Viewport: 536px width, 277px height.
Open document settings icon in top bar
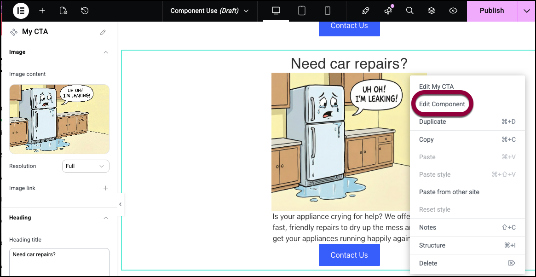click(x=63, y=11)
